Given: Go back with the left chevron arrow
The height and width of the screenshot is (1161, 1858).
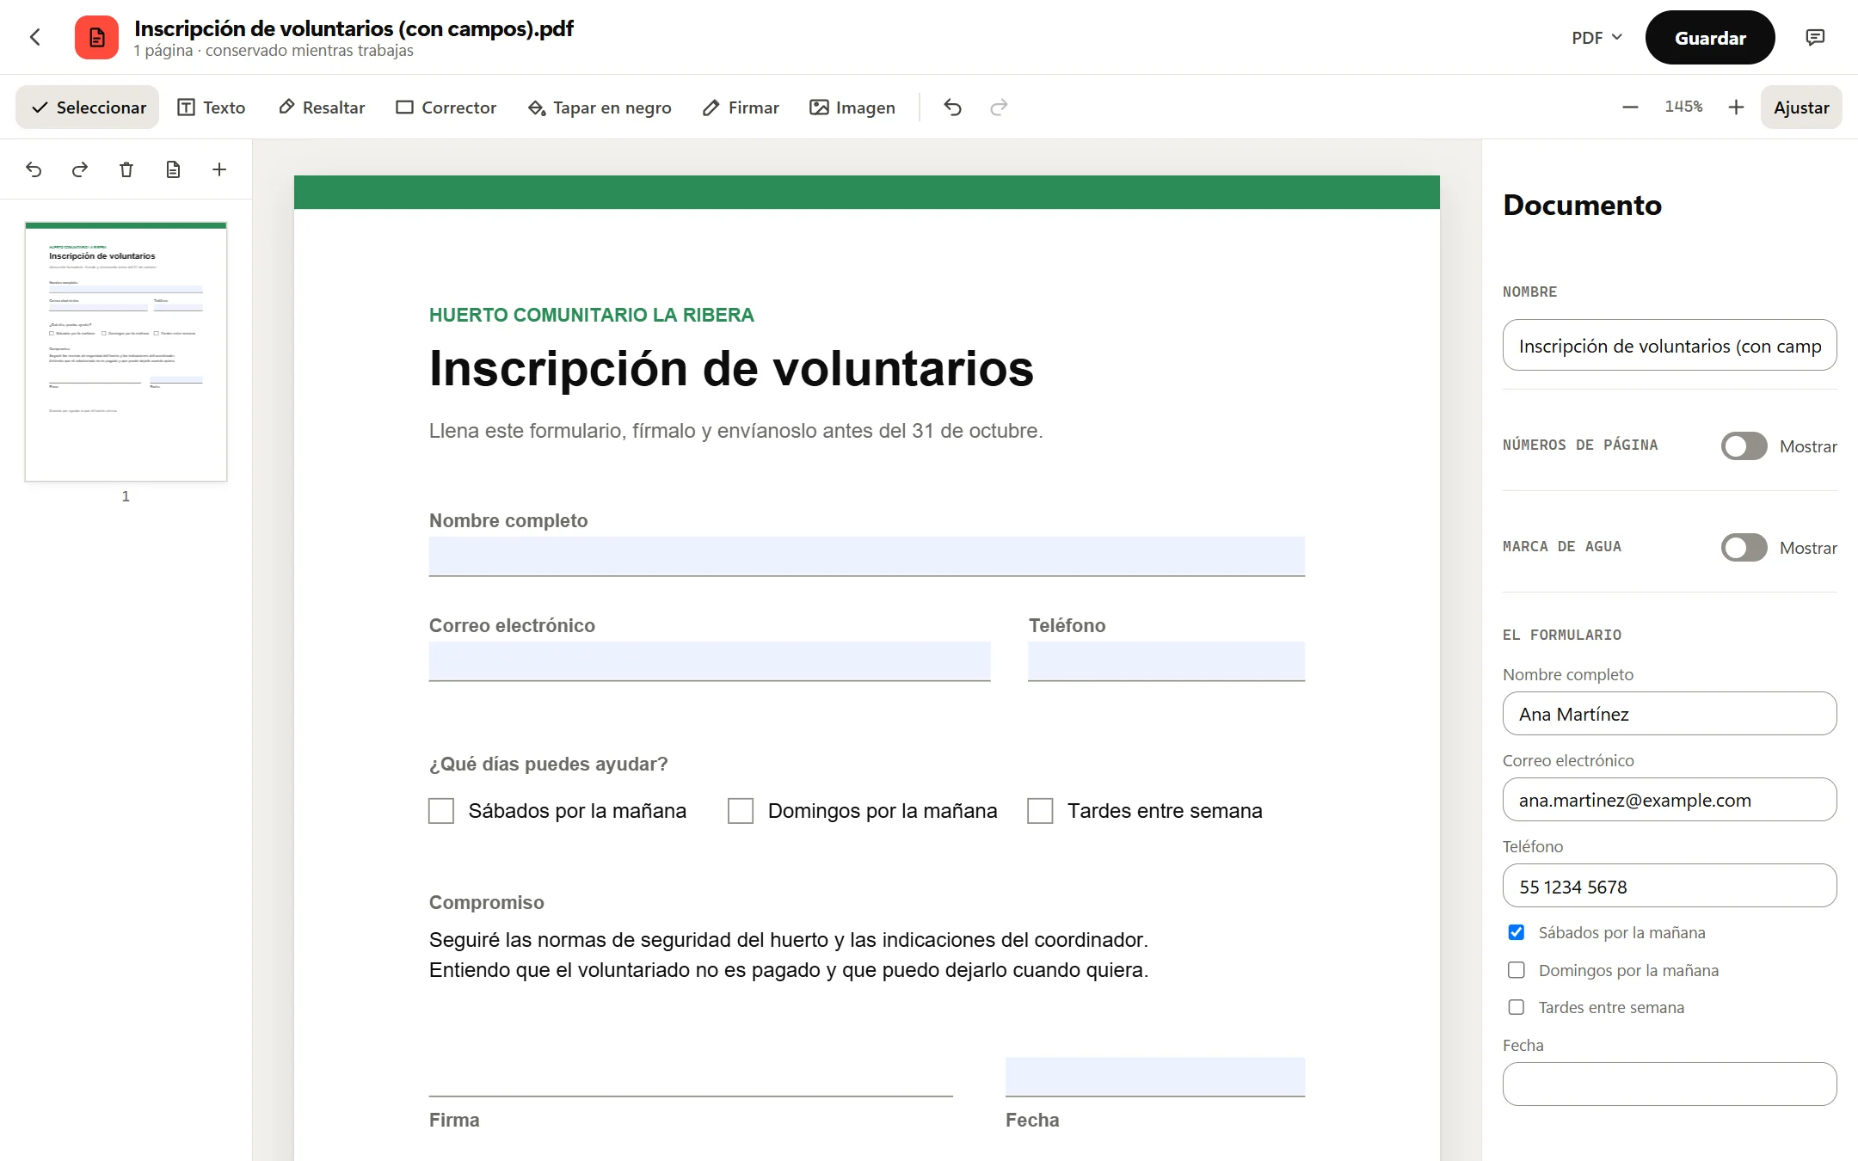Looking at the screenshot, I should click(x=35, y=37).
